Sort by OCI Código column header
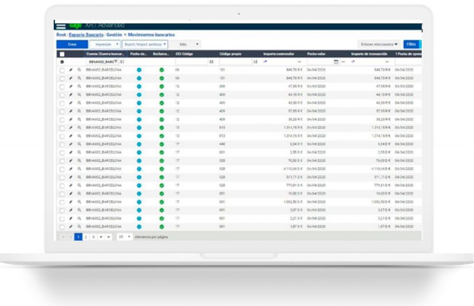474x306 pixels. click(184, 54)
